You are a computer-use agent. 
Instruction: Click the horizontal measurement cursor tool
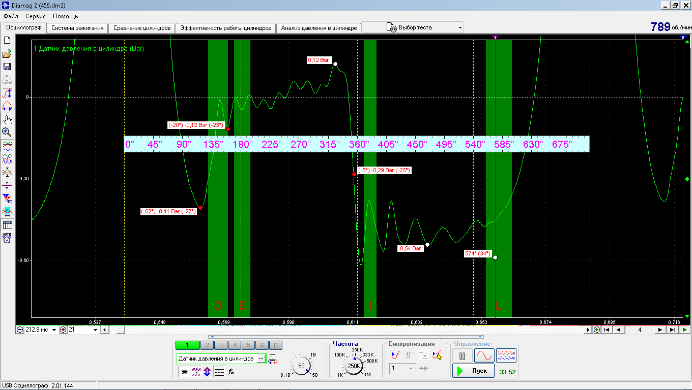coord(7,107)
